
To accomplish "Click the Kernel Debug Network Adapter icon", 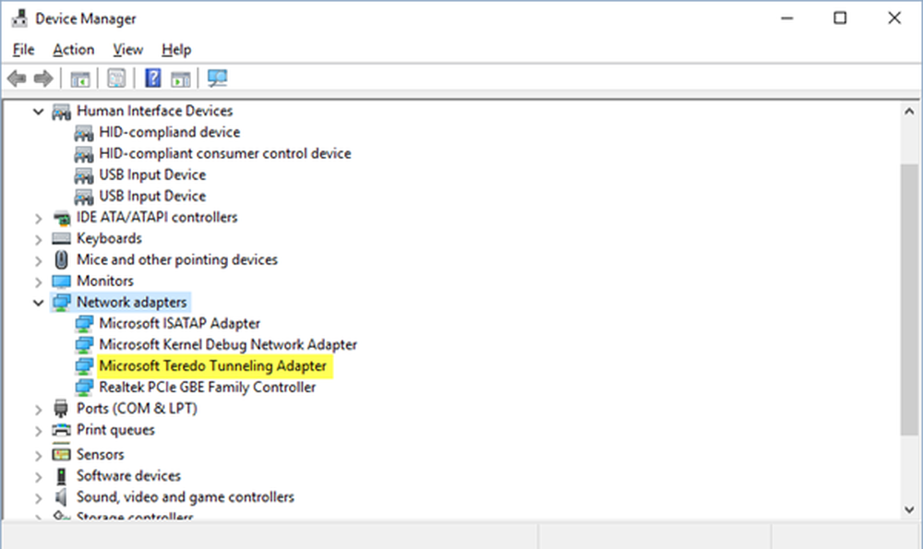I will tap(84, 345).
